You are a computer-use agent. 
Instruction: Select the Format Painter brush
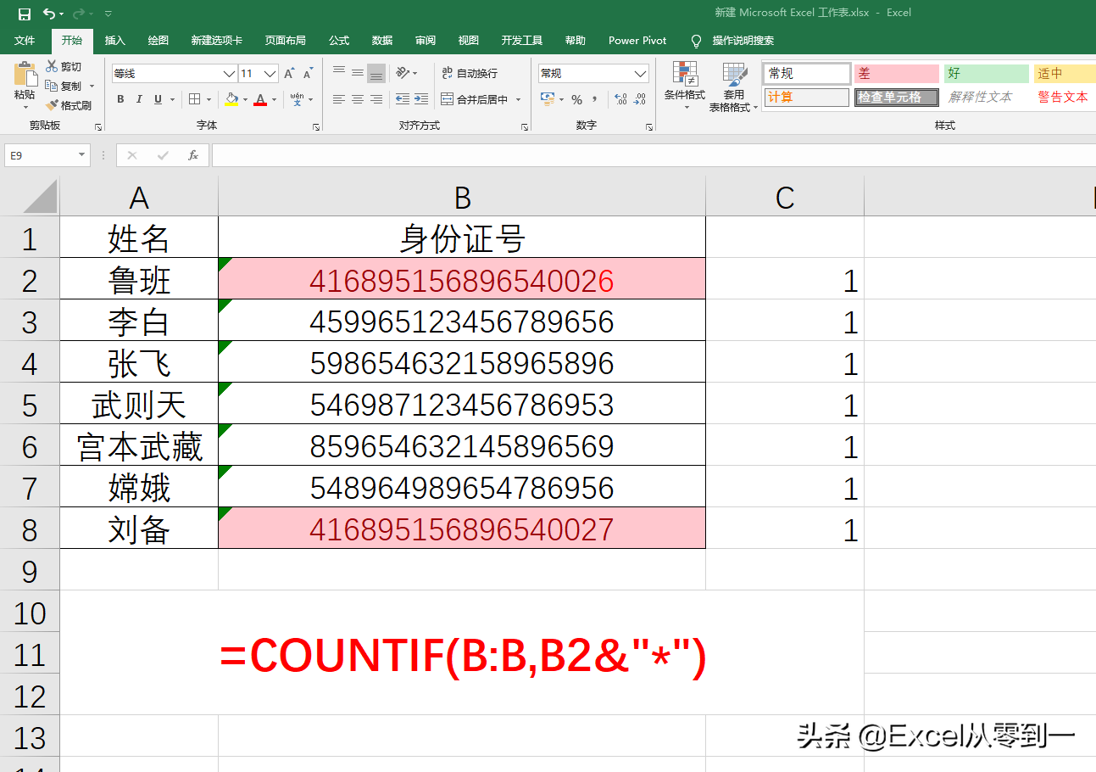click(52, 105)
